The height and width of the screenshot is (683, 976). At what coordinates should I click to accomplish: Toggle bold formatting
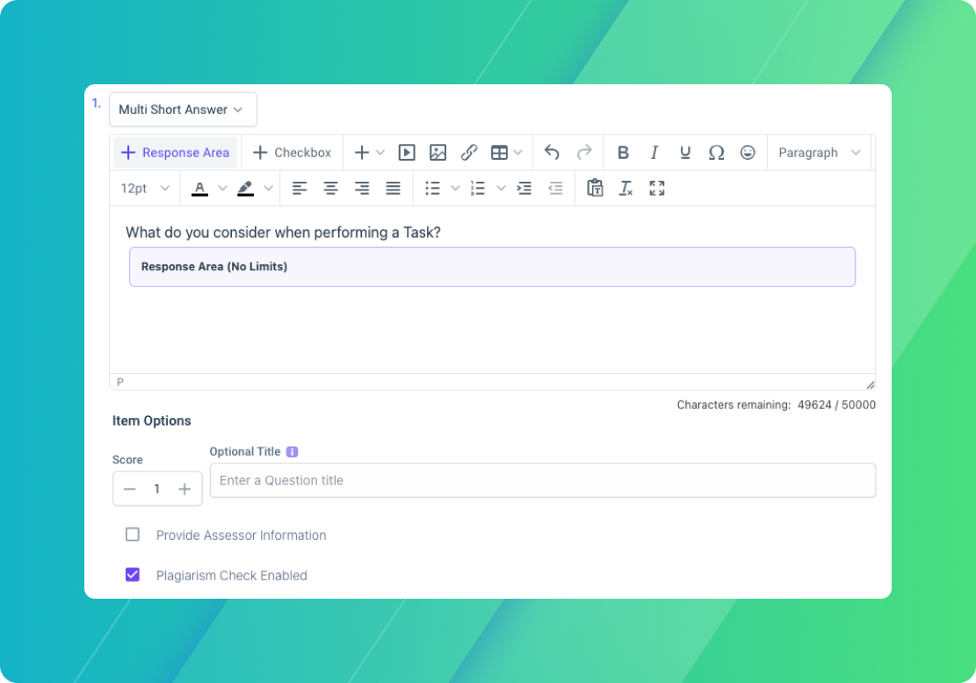(x=623, y=152)
